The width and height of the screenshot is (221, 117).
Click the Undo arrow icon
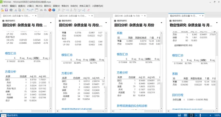28,10
